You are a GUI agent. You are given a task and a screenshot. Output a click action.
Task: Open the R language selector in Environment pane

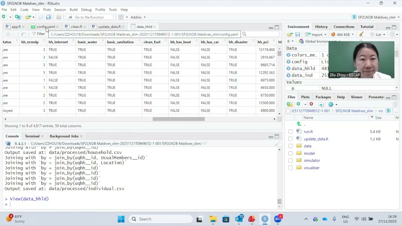point(291,41)
